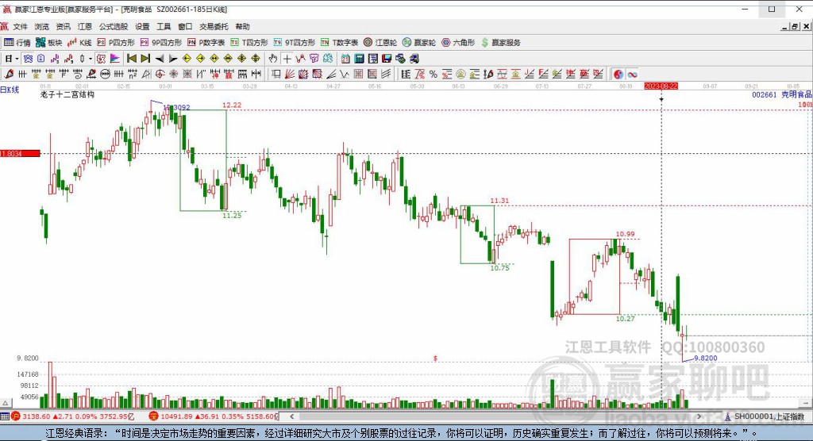Click the red-blue yin-yang icon

click(x=618, y=74)
